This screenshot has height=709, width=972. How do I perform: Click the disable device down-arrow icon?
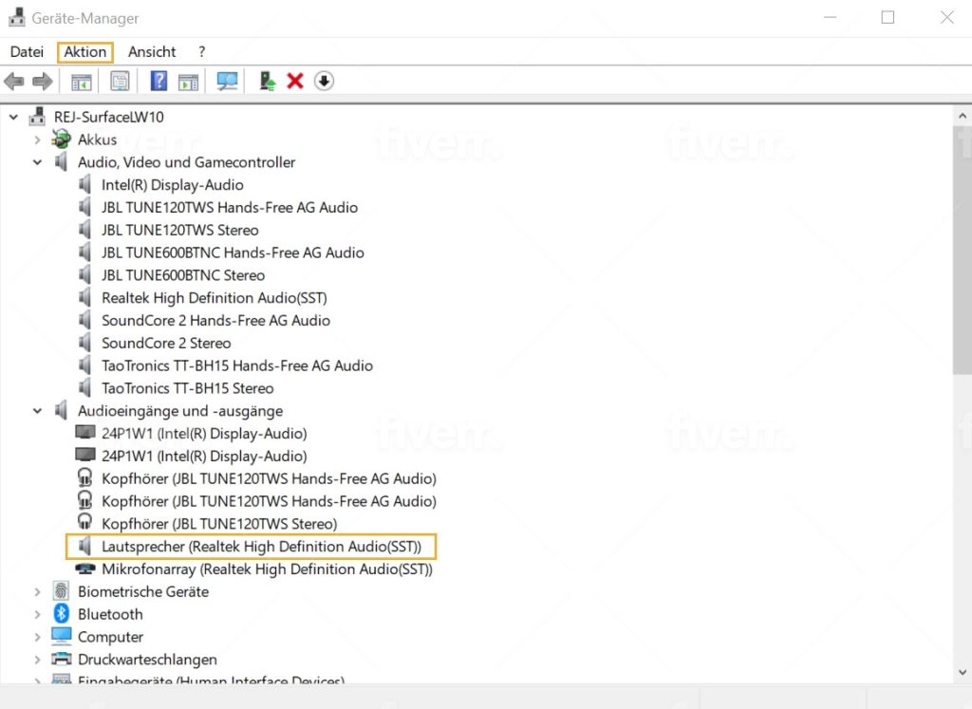pyautogui.click(x=324, y=82)
